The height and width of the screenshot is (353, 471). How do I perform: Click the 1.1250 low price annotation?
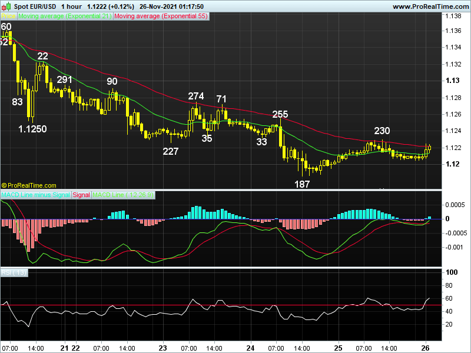click(32, 129)
